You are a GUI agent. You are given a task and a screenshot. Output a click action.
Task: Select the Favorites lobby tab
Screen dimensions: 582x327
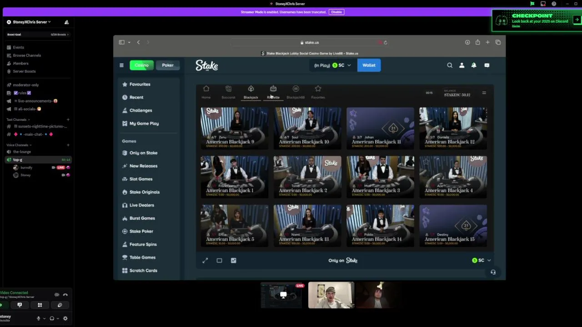click(x=318, y=91)
